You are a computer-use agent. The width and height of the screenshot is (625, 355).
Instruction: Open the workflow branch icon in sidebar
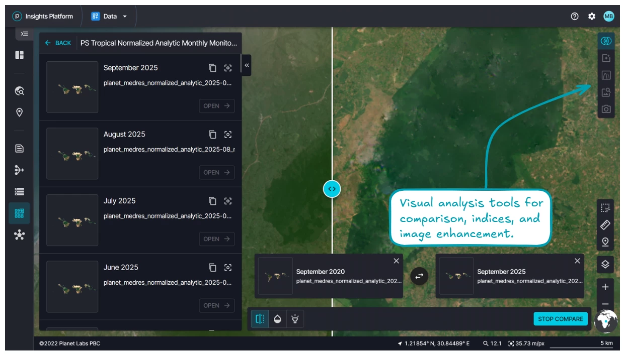19,170
